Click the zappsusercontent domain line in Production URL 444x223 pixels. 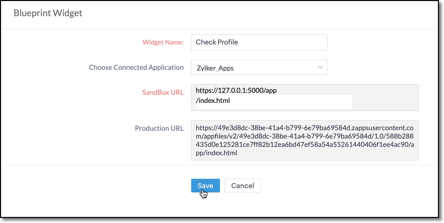click(305, 128)
